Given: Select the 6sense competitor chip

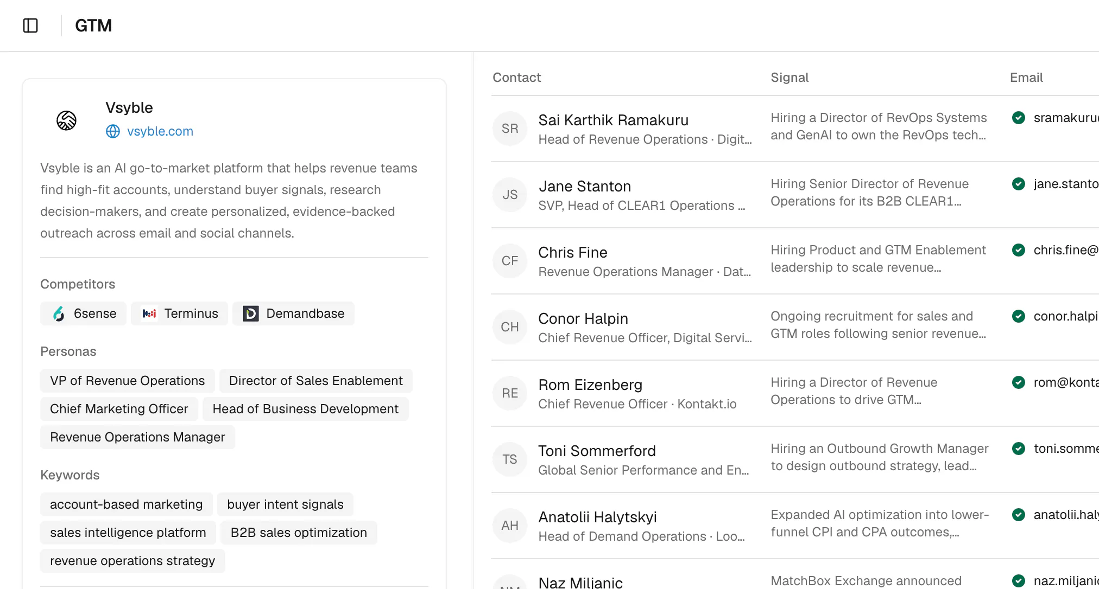Looking at the screenshot, I should coord(83,313).
